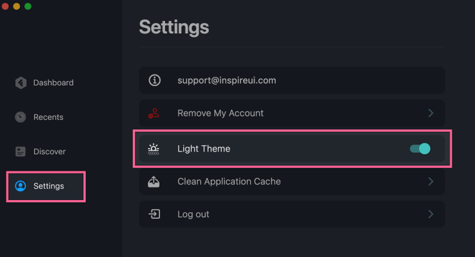Click the Dashboard hexagon icon
The image size is (475, 257).
21,83
